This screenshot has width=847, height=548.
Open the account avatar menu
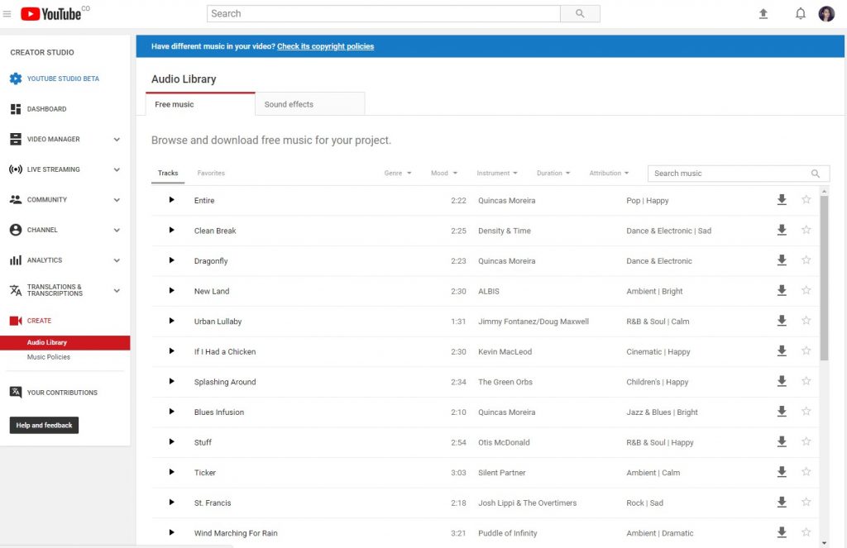tap(826, 13)
